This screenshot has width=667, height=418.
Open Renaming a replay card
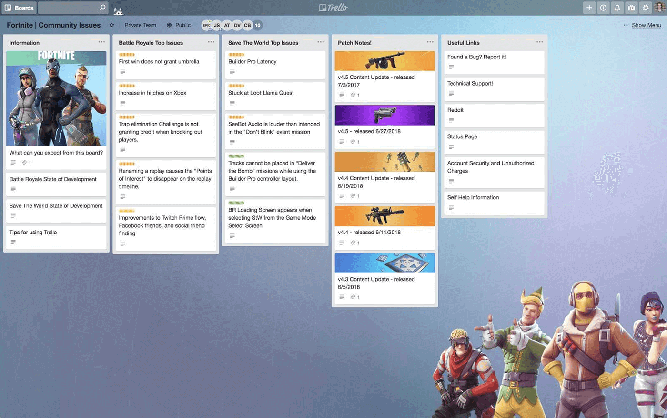(166, 182)
